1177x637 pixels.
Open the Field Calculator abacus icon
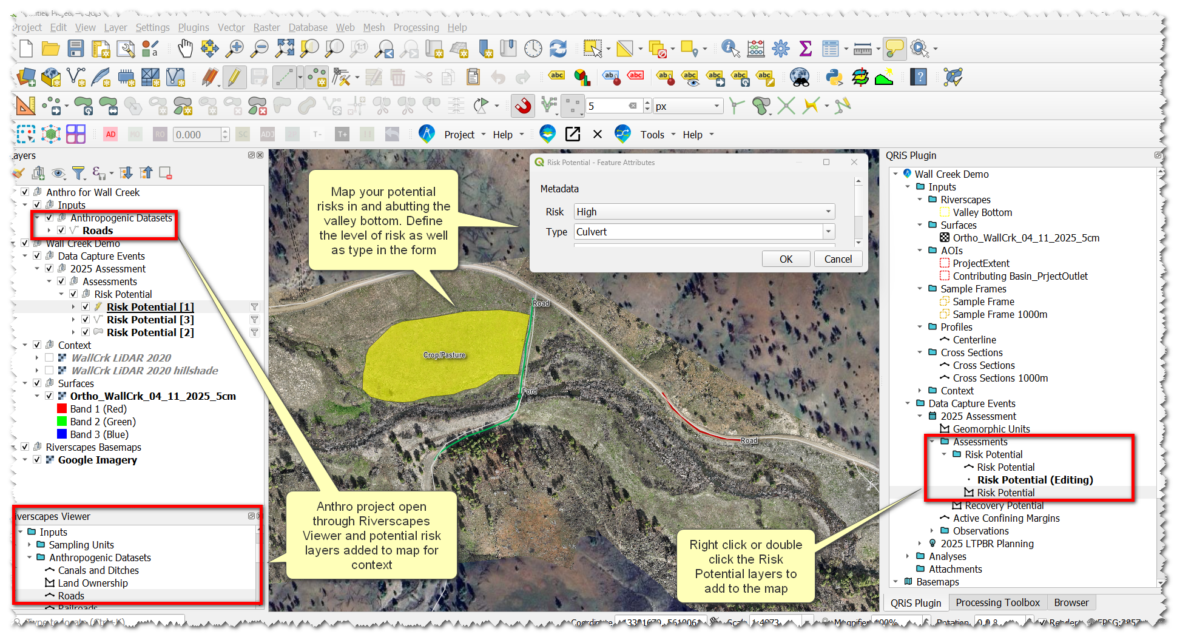(756, 49)
